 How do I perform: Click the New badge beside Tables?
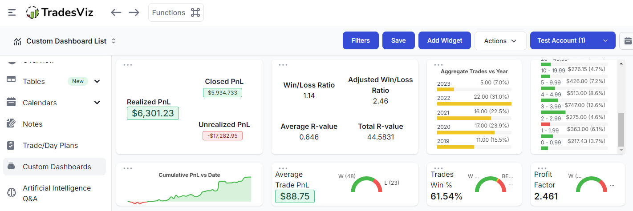tap(78, 81)
